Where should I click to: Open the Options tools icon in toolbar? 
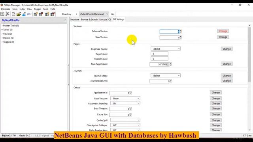[8, 14]
